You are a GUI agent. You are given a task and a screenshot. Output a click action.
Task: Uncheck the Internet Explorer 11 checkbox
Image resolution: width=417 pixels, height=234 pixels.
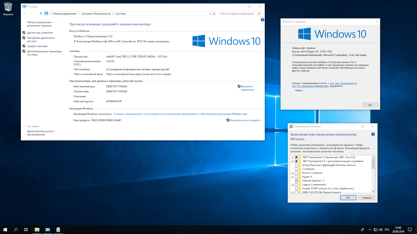(x=296, y=181)
